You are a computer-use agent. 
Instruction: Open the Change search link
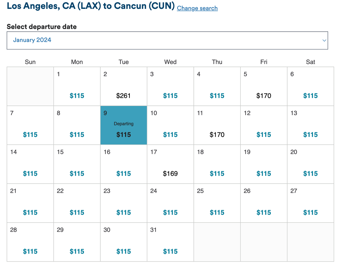click(x=197, y=8)
